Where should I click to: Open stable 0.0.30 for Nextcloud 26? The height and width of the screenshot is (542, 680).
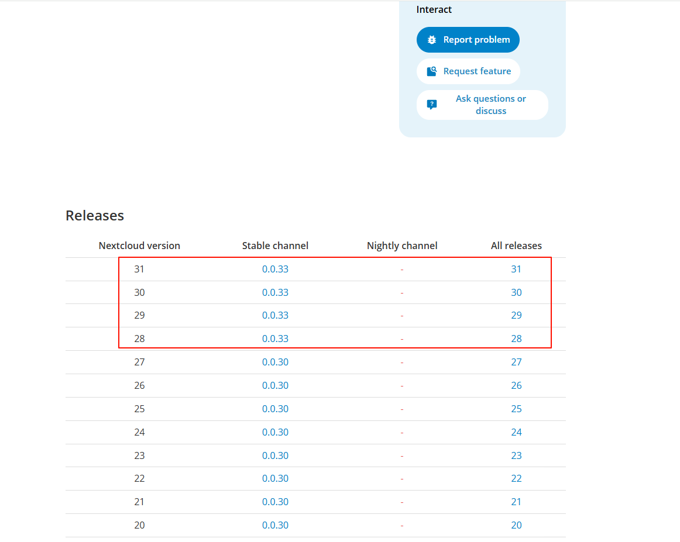tap(275, 385)
